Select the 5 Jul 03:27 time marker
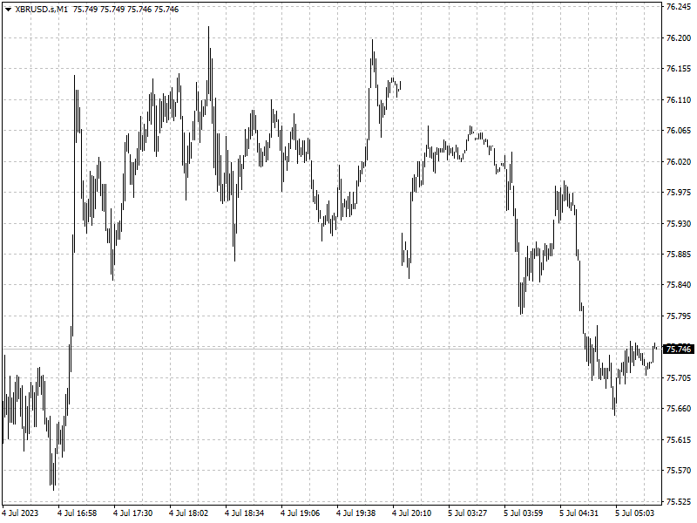The width and height of the screenshot is (697, 523). [468, 513]
